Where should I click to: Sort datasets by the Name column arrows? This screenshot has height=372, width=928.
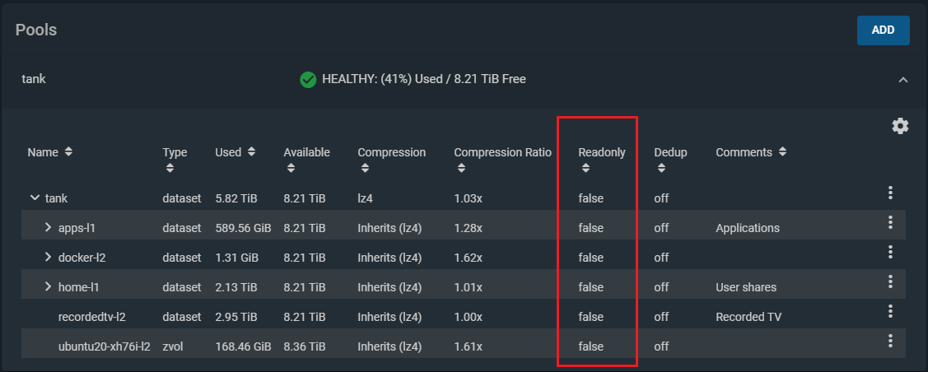[68, 152]
